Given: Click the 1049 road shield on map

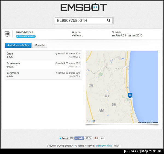Looking at the screenshot, I should coord(91,86).
